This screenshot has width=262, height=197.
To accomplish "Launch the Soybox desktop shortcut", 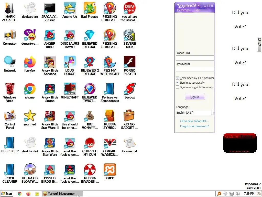I will tap(129, 91).
